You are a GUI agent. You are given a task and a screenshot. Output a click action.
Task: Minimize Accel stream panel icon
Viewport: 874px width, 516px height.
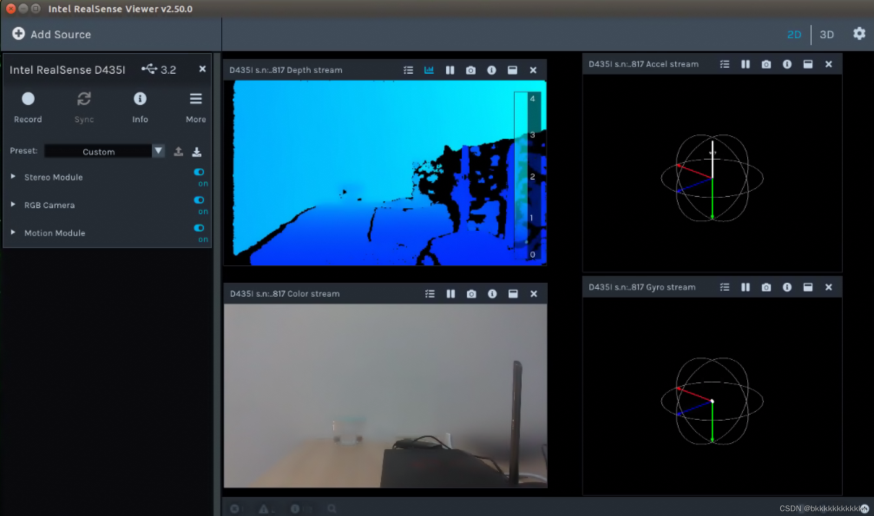(x=808, y=64)
